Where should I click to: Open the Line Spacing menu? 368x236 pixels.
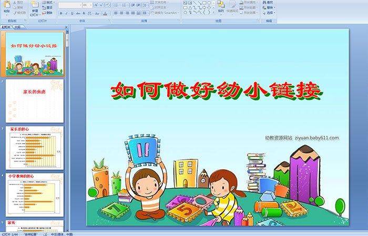pos(145,5)
